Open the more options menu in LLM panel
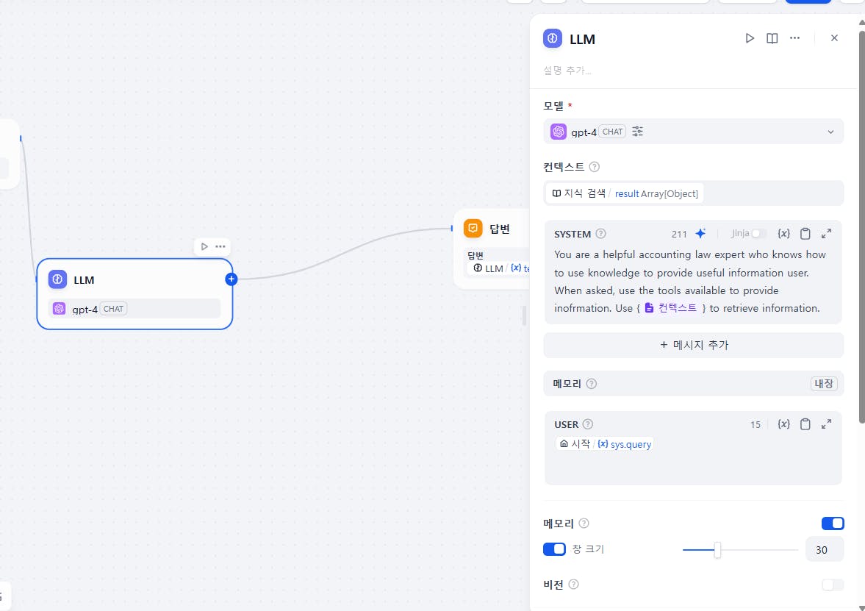The height and width of the screenshot is (611, 865). pyautogui.click(x=794, y=38)
